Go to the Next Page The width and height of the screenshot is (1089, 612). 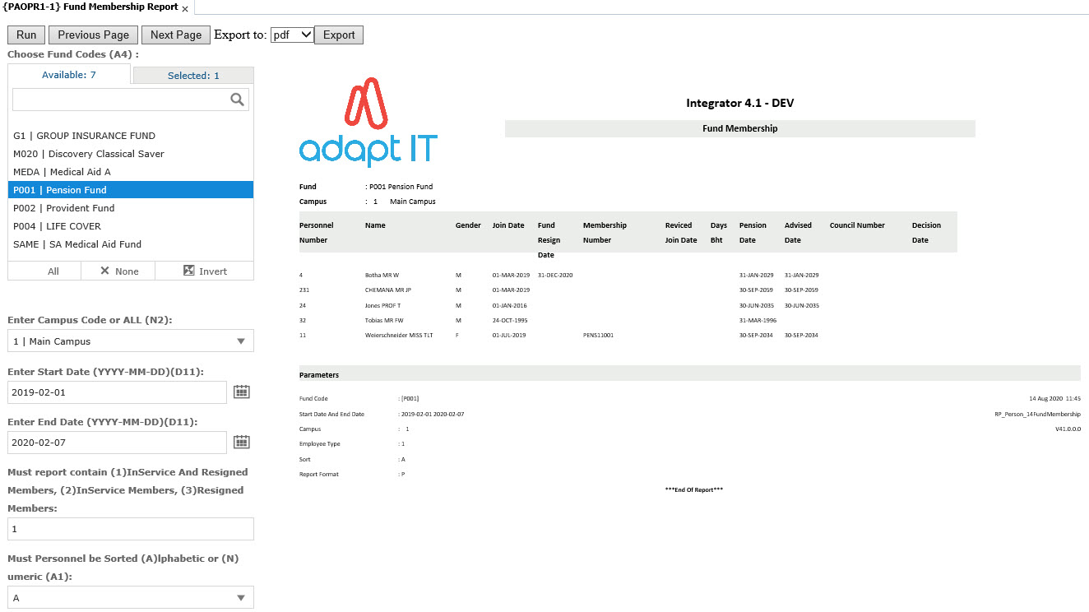pos(175,35)
